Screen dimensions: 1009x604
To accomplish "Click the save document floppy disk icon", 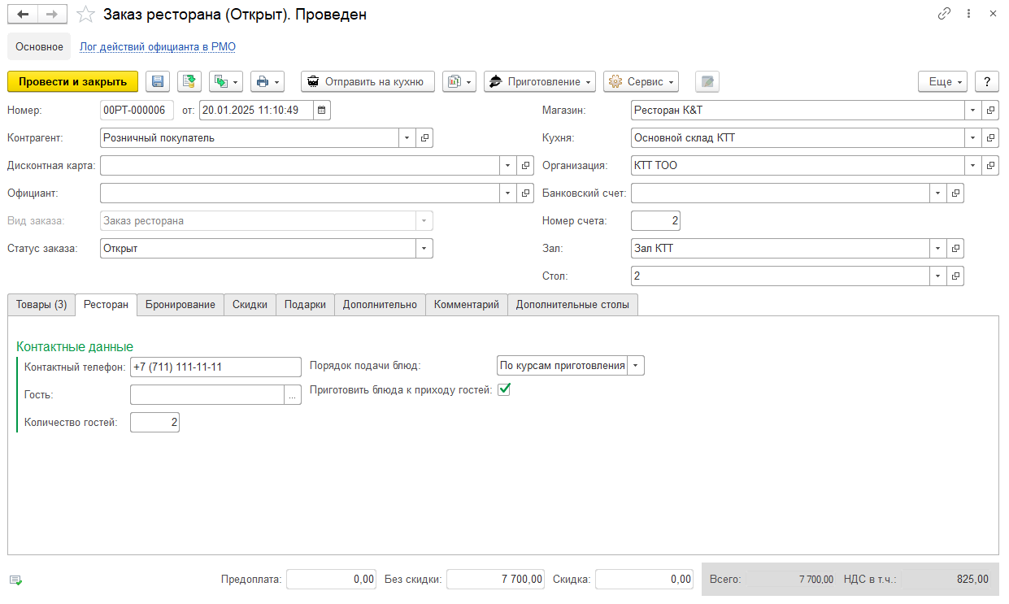I will 158,81.
